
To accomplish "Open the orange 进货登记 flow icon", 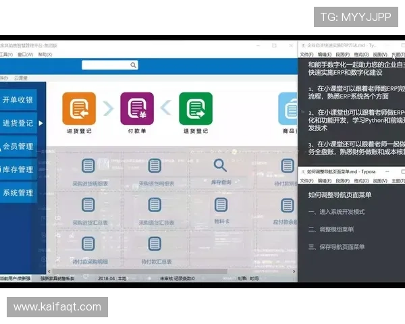I will pyautogui.click(x=79, y=109).
